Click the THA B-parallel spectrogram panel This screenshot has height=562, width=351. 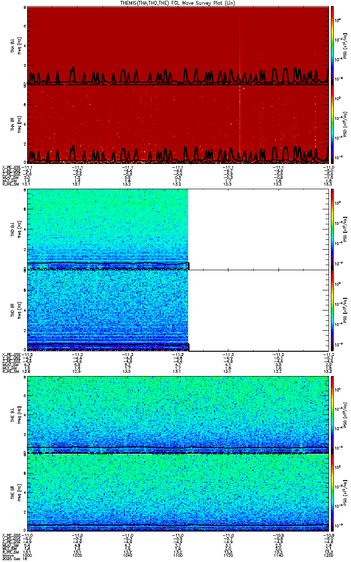[177, 124]
